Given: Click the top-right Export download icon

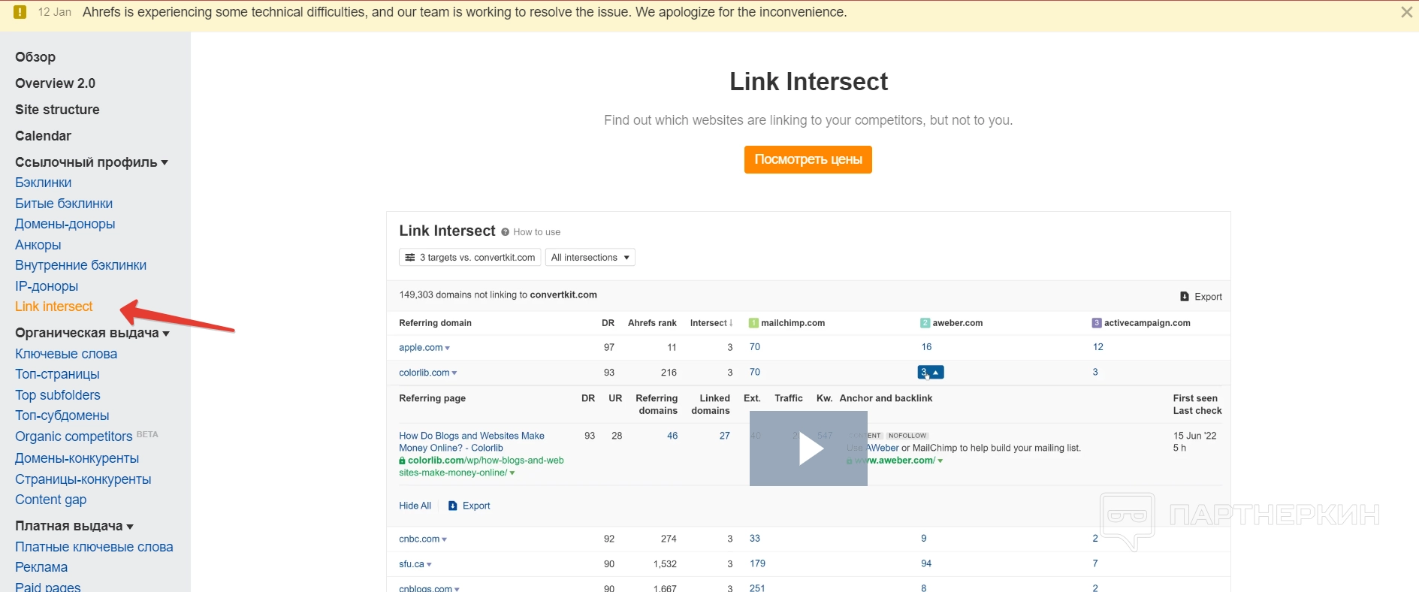Looking at the screenshot, I should 1185,297.
